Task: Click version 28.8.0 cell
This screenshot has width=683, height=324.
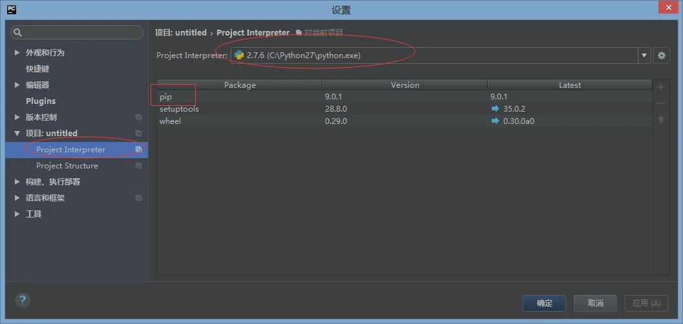Action: [x=336, y=108]
